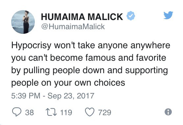
Task: Select the 5:39 PM time stamp
Action: [x=26, y=96]
